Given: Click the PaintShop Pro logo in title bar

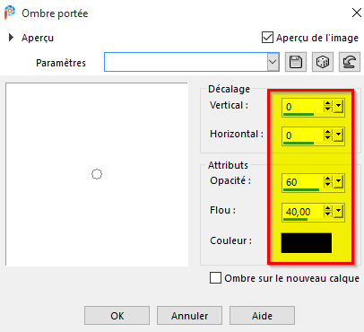Looking at the screenshot, I should [10, 13].
